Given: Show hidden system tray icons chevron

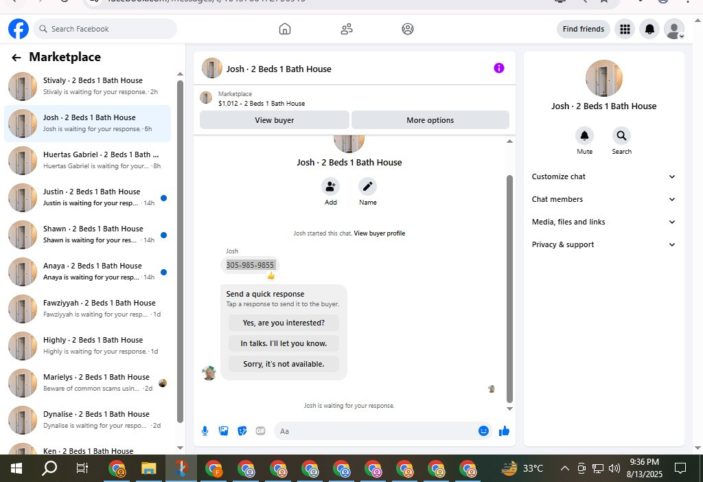Looking at the screenshot, I should pos(565,469).
